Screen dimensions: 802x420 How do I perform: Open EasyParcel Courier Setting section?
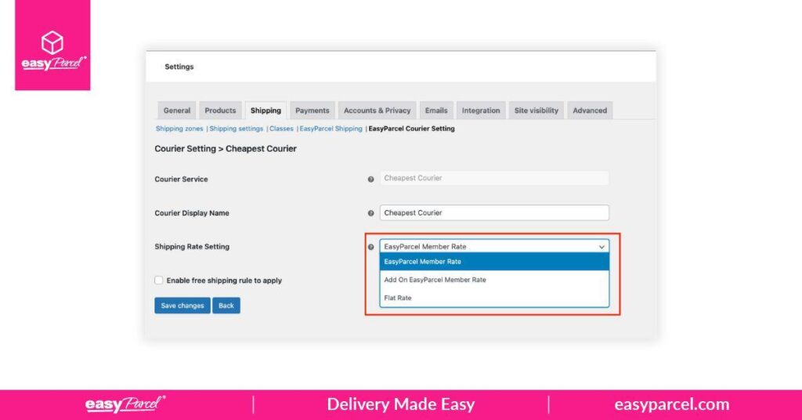tap(411, 129)
